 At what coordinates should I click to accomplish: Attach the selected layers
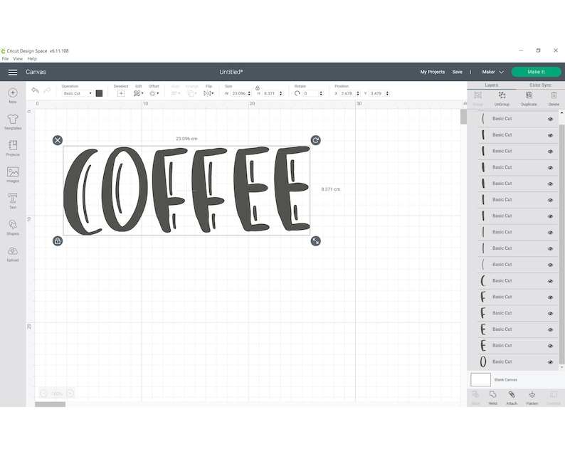point(512,398)
